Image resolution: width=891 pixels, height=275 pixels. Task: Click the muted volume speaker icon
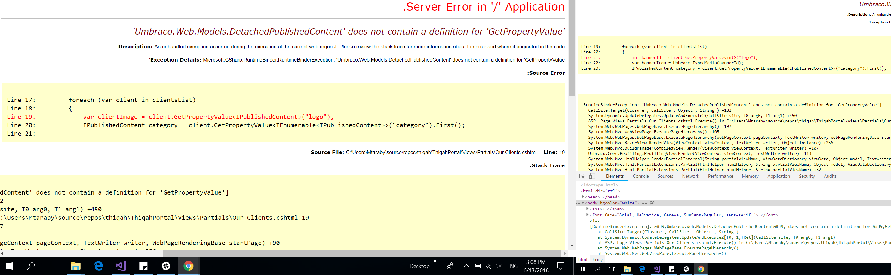tap(498, 266)
